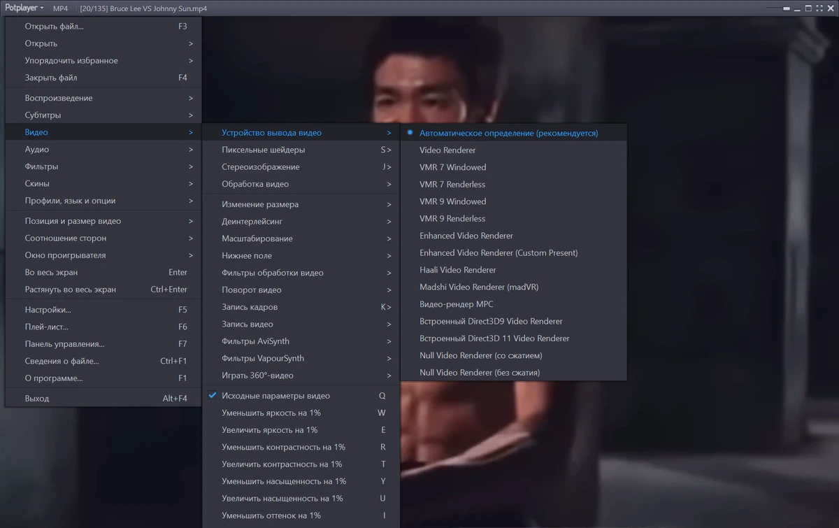The image size is (839, 528).
Task: Expand Поворот видео submenu
Action: (x=301, y=290)
